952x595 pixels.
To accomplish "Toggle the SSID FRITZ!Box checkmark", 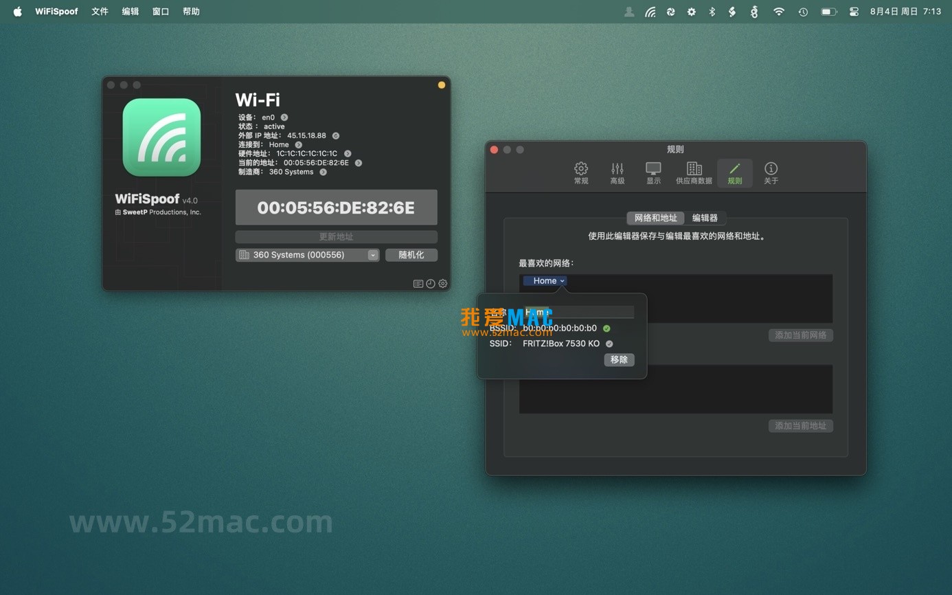I will 609,344.
